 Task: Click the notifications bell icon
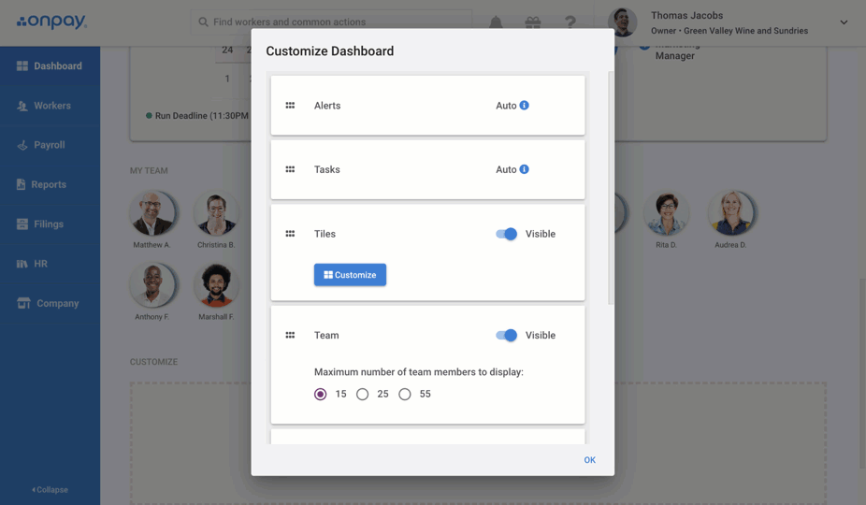496,22
